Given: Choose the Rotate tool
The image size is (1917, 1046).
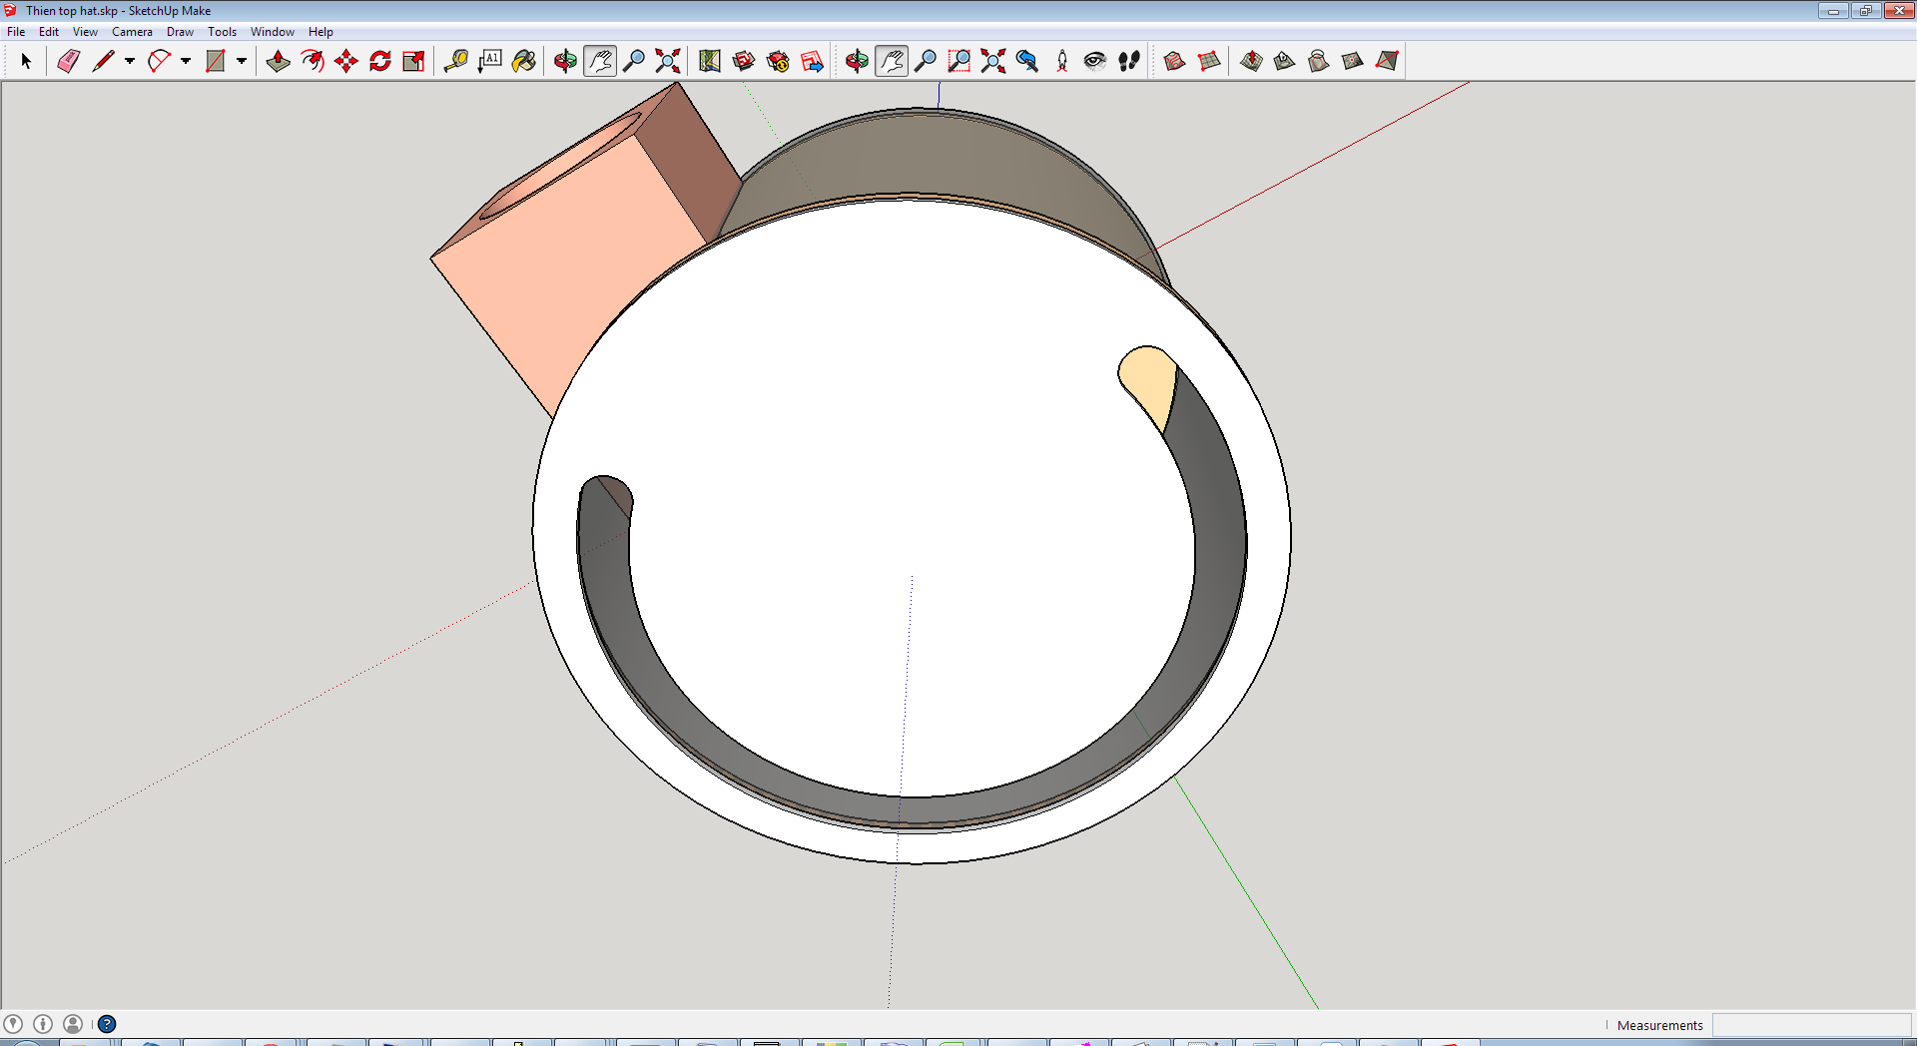Looking at the screenshot, I should (x=380, y=61).
